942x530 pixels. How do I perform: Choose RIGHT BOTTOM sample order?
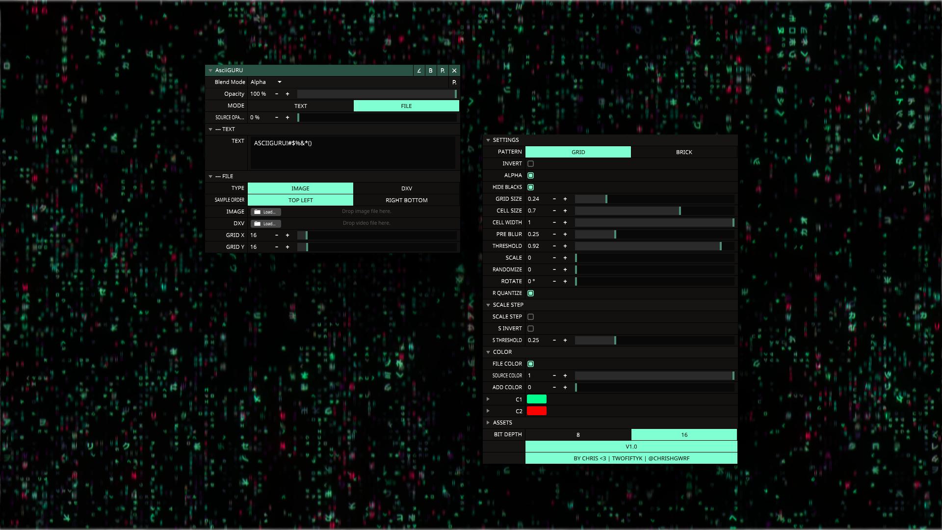(406, 200)
